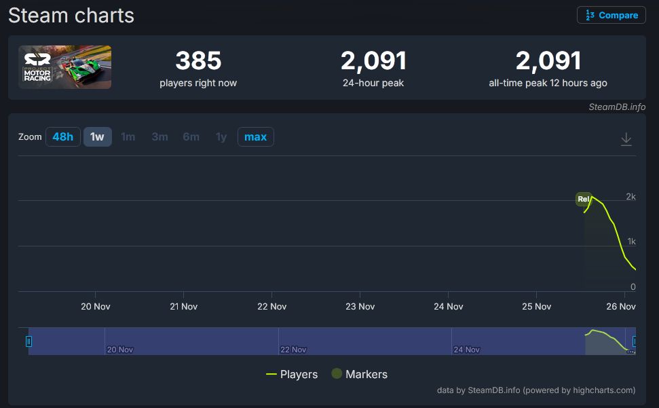Click the Players legend line icon
Image resolution: width=659 pixels, height=408 pixels.
(x=273, y=374)
